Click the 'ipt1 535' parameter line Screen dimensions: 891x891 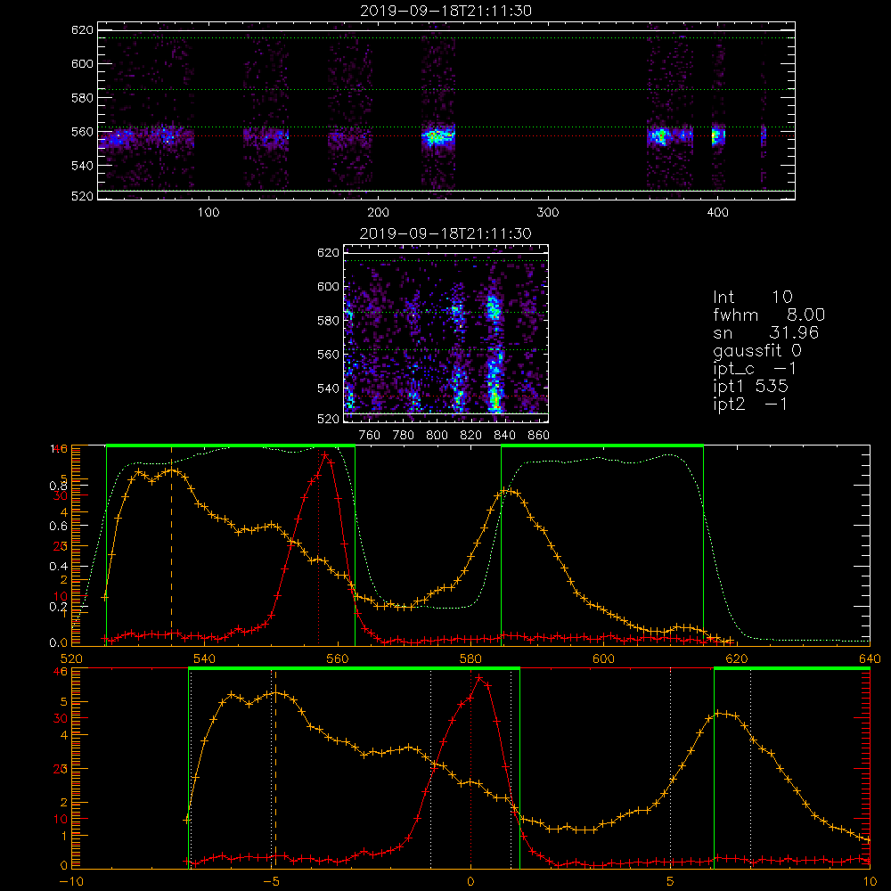pyautogui.click(x=750, y=387)
